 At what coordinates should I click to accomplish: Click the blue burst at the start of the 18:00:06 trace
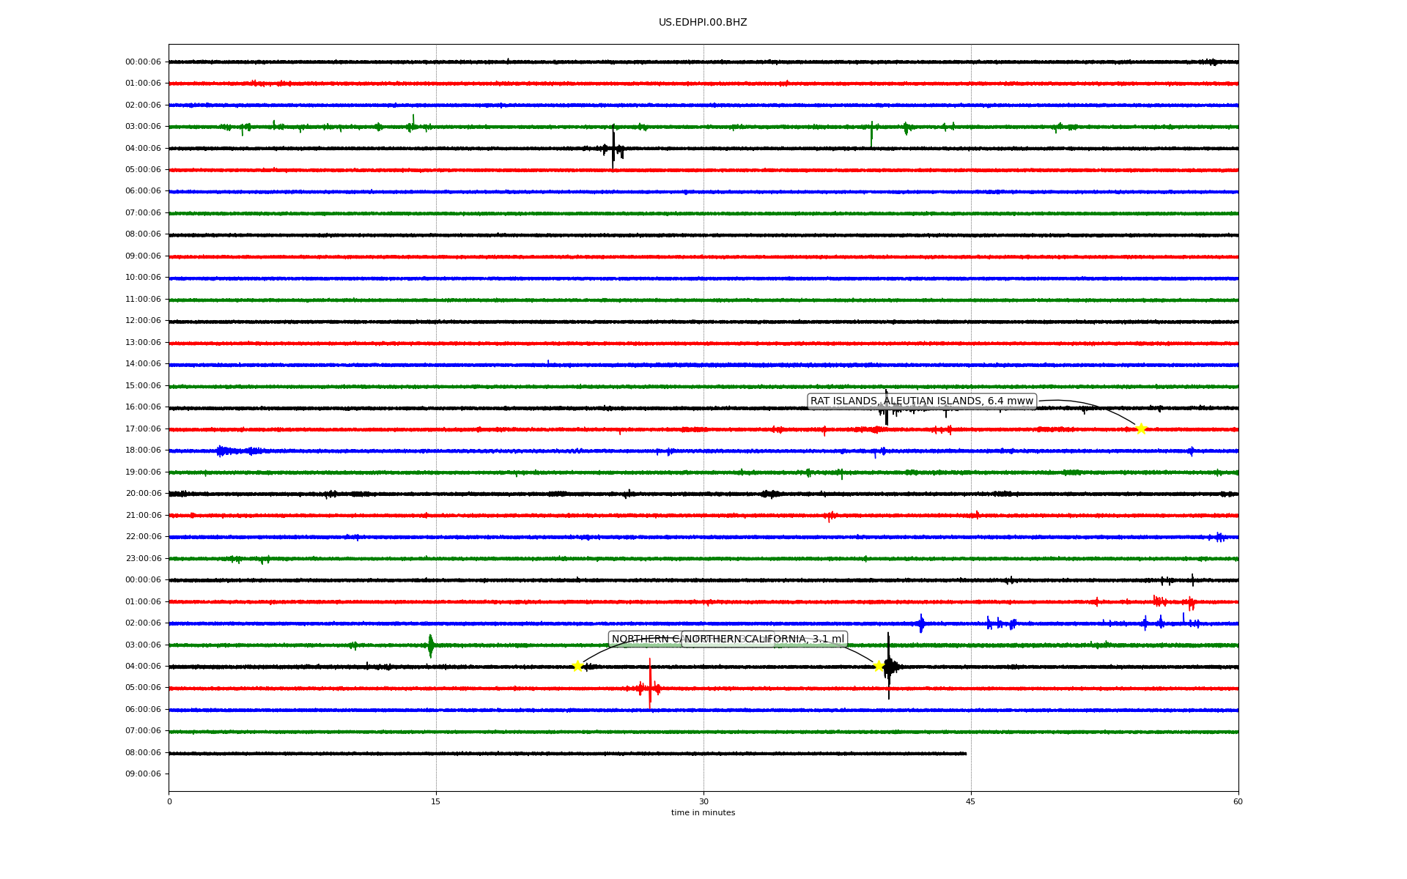click(x=221, y=451)
